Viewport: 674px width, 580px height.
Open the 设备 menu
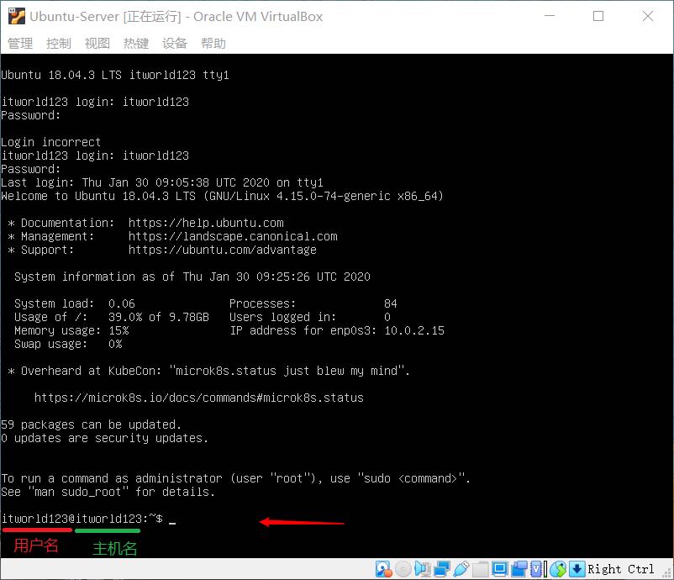174,43
